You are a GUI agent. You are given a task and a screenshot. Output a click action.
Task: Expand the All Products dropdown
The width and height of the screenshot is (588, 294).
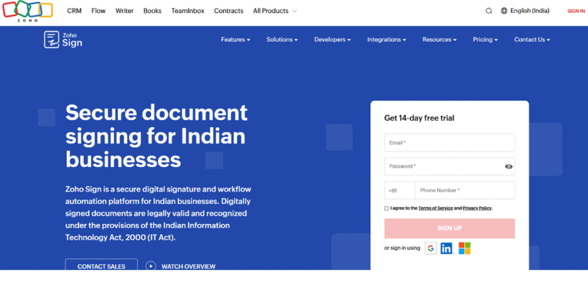275,11
